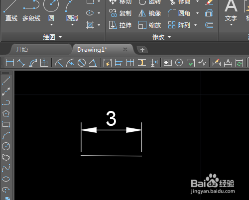Click Aligned dimension icon
This screenshot has height=200, width=249.
coord(21,63)
